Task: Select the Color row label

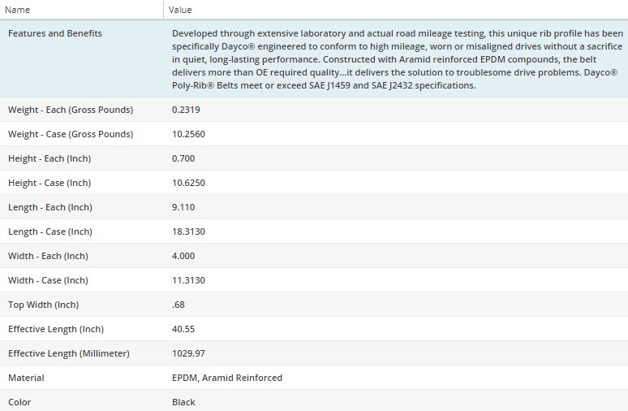Action: [20, 402]
